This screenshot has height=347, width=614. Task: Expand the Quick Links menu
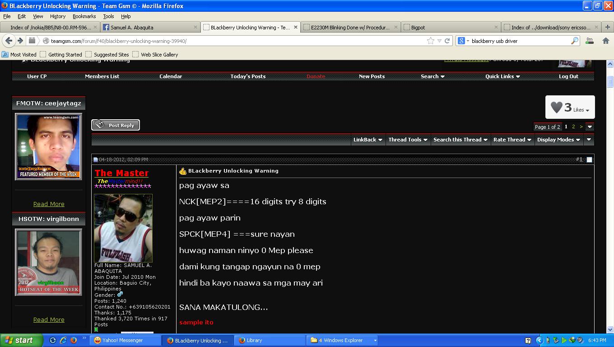[502, 76]
